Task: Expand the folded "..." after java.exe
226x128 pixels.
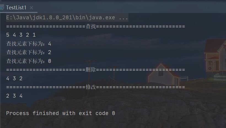Action: (x=123, y=18)
